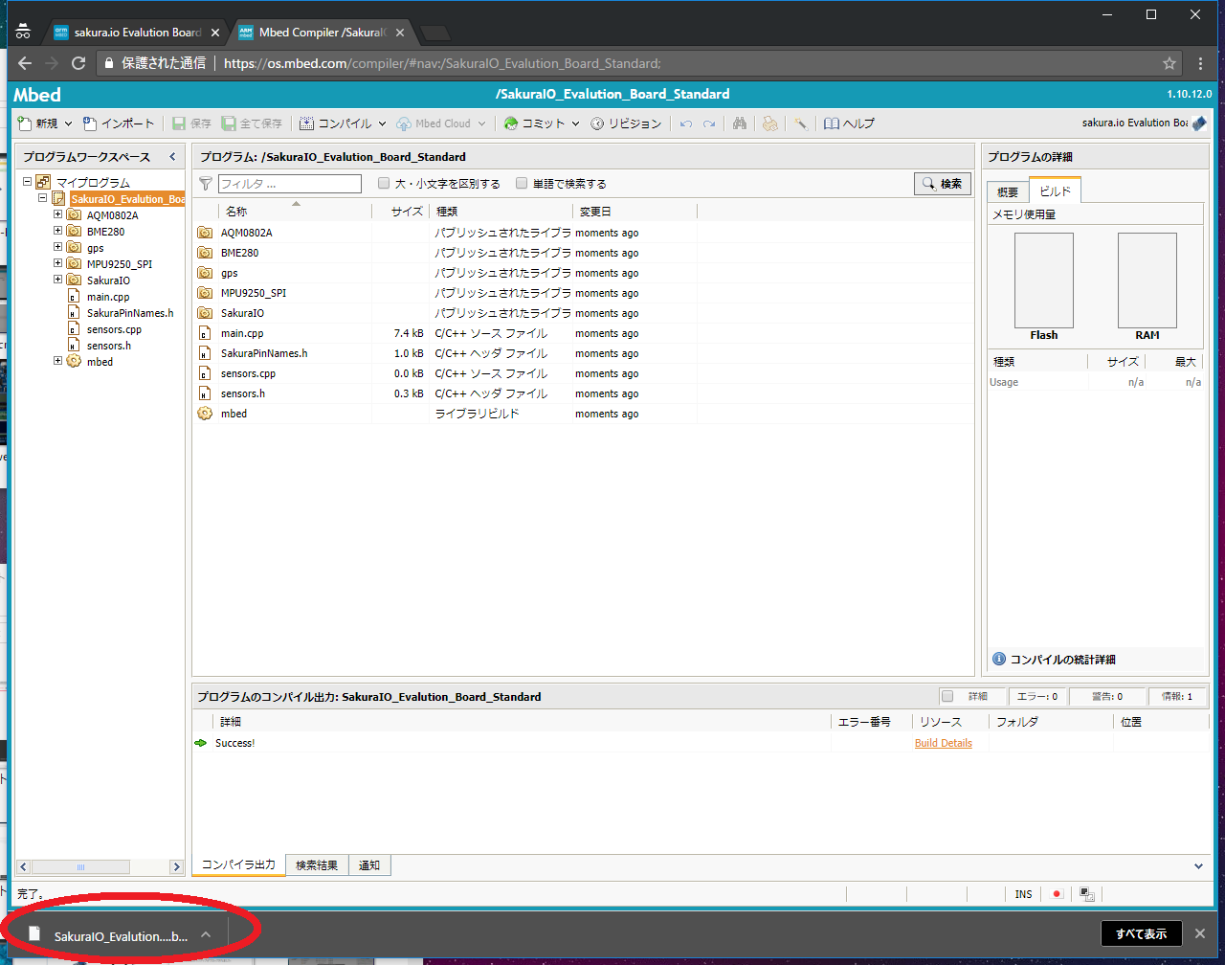Open the ヘルプ (Help) menu
This screenshot has height=965, width=1225.
(x=850, y=123)
